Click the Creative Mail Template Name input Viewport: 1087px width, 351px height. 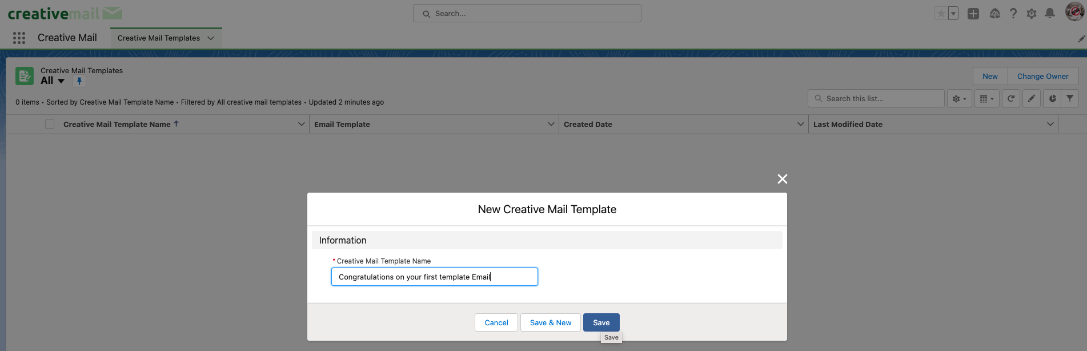click(x=435, y=277)
